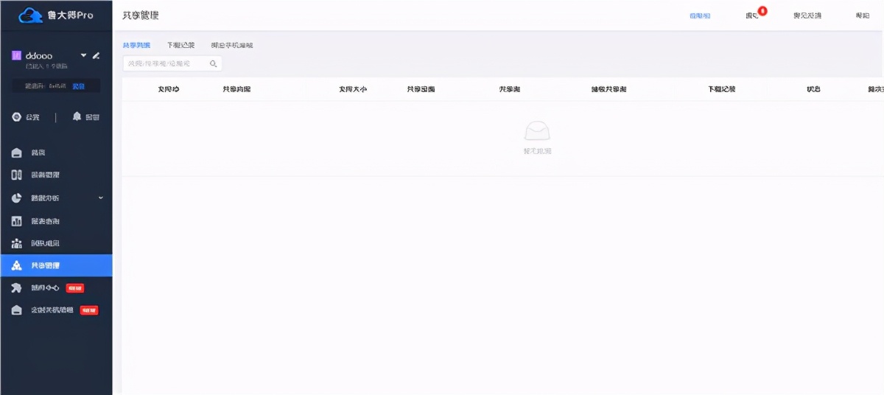Switch to the third tab in the tab row

coord(231,46)
